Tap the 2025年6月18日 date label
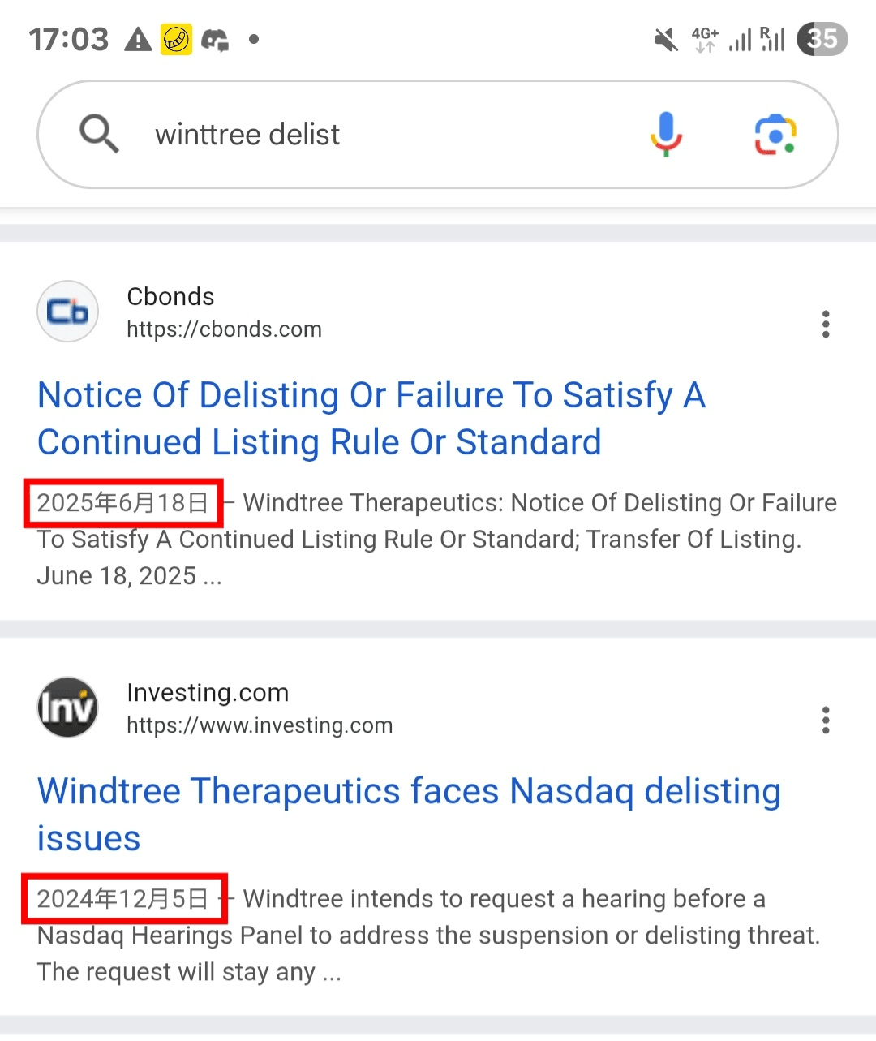 point(122,503)
